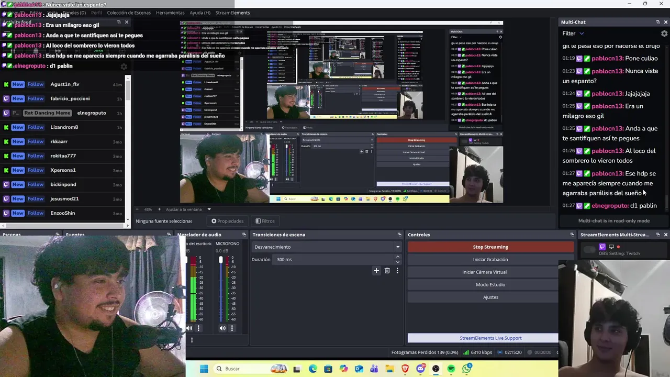Adjust MICROFONO volume slider
Screen dimensions: 670x377
tap(220, 288)
